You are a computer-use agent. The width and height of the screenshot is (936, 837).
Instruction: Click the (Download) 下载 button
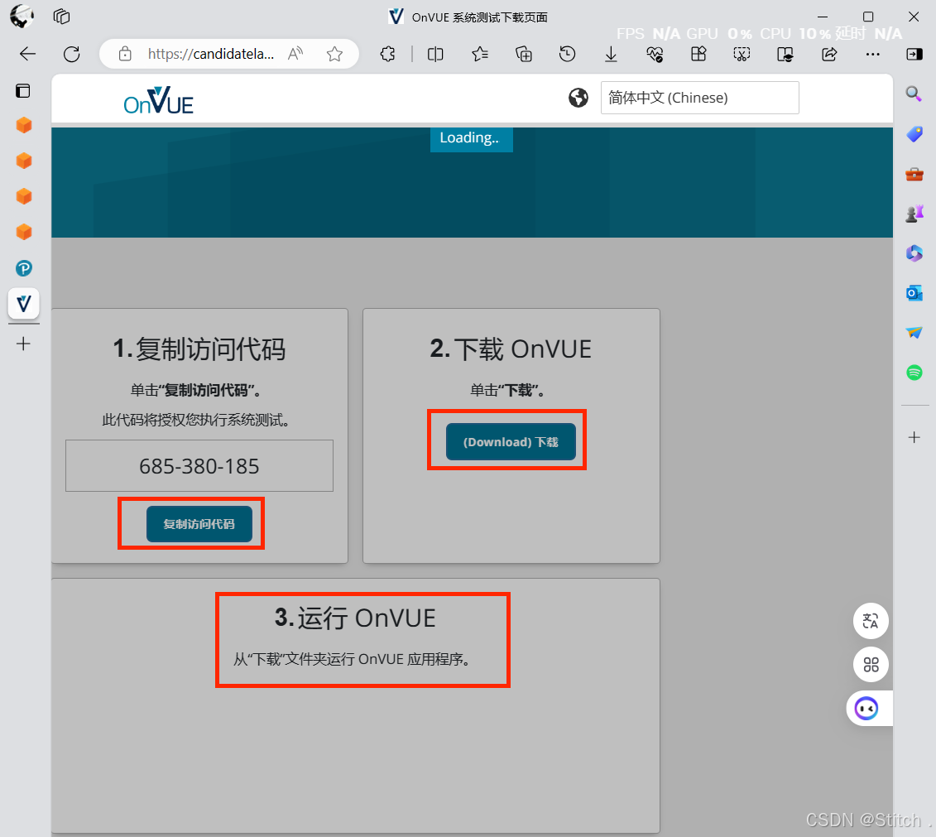click(x=511, y=442)
